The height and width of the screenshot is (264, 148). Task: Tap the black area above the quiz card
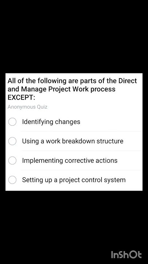coord(74,37)
